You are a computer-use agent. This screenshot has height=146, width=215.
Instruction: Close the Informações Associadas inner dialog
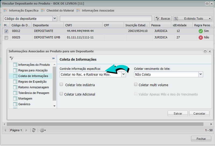(x=210, y=51)
